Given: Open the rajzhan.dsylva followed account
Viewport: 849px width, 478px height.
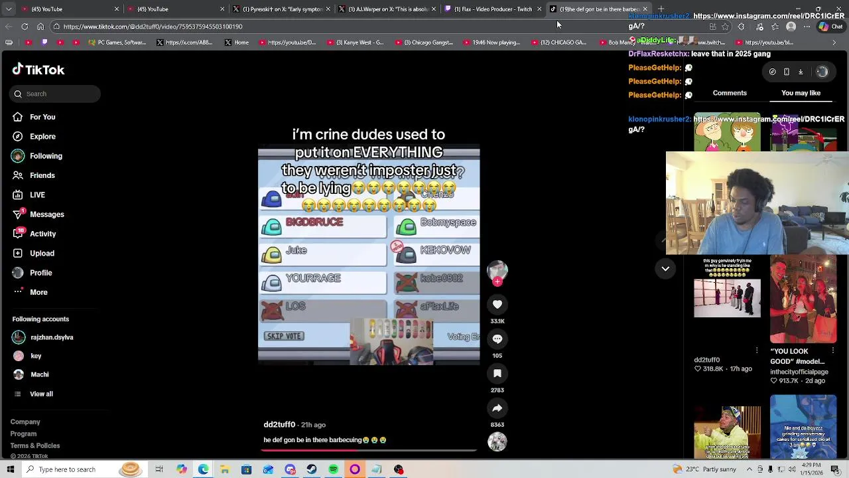Looking at the screenshot, I should click(x=42, y=337).
